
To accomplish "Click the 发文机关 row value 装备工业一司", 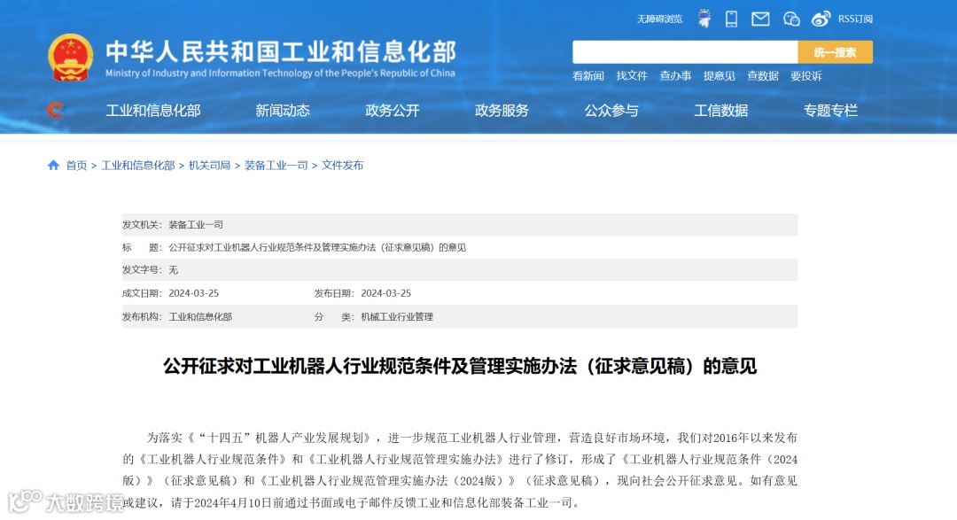I will 196,225.
